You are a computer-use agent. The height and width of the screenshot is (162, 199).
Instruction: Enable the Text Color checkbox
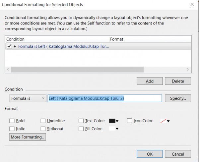[81, 121]
